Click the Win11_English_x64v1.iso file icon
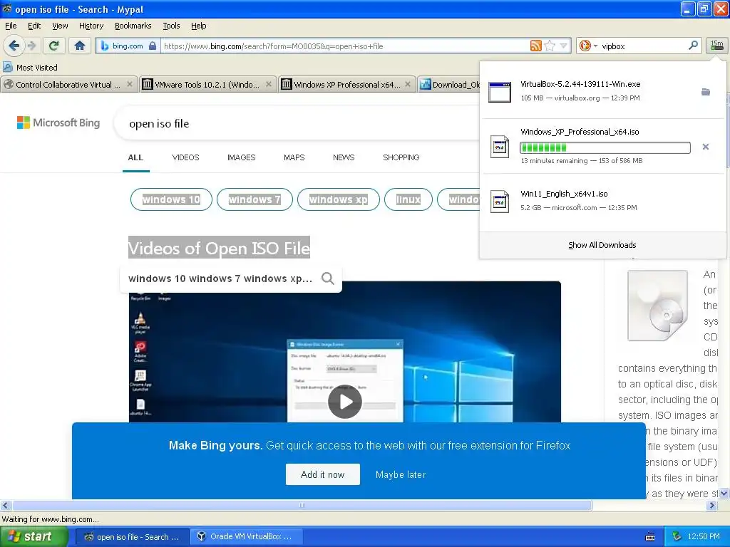This screenshot has width=730, height=547. click(500, 202)
